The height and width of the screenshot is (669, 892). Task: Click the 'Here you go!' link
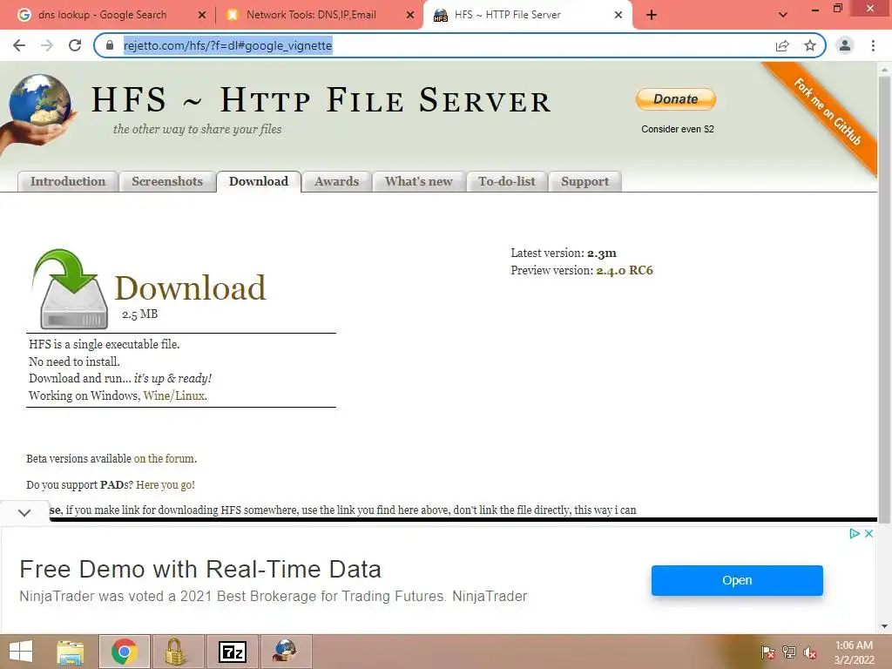166,484
